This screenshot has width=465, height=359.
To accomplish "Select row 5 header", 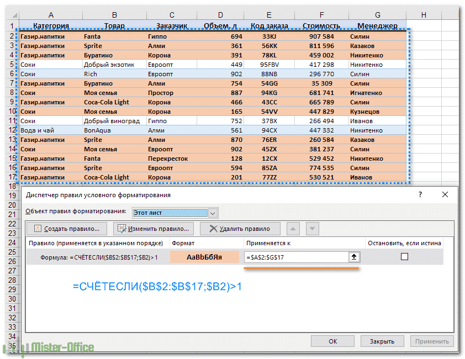I will 10,65.
